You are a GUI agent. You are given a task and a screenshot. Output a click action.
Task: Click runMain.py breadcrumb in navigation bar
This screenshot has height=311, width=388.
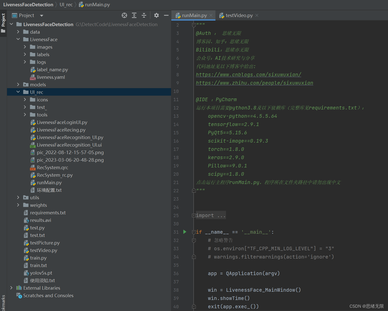[95, 5]
